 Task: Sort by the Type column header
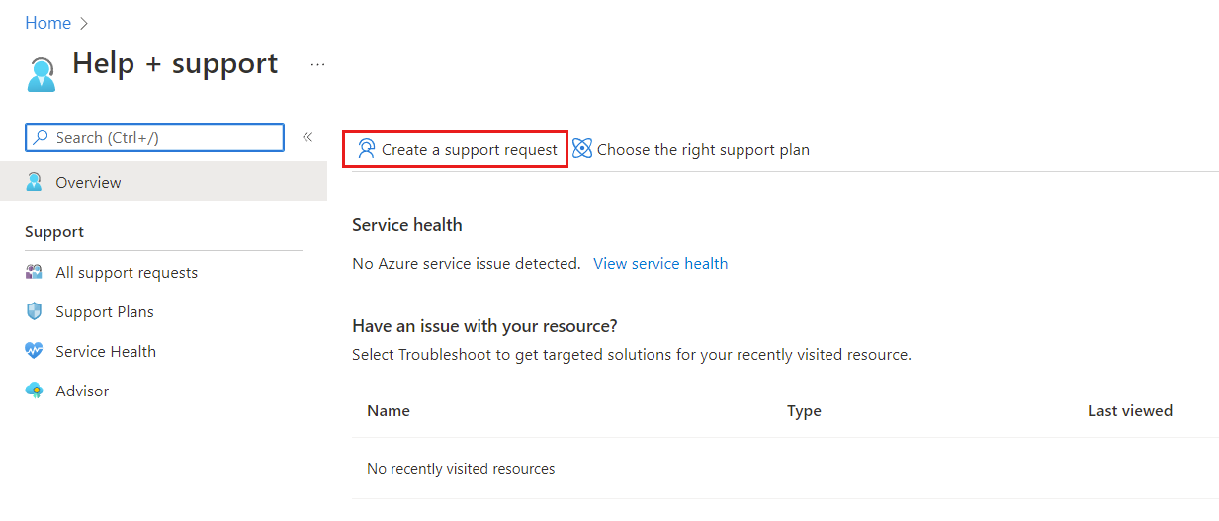click(x=804, y=411)
